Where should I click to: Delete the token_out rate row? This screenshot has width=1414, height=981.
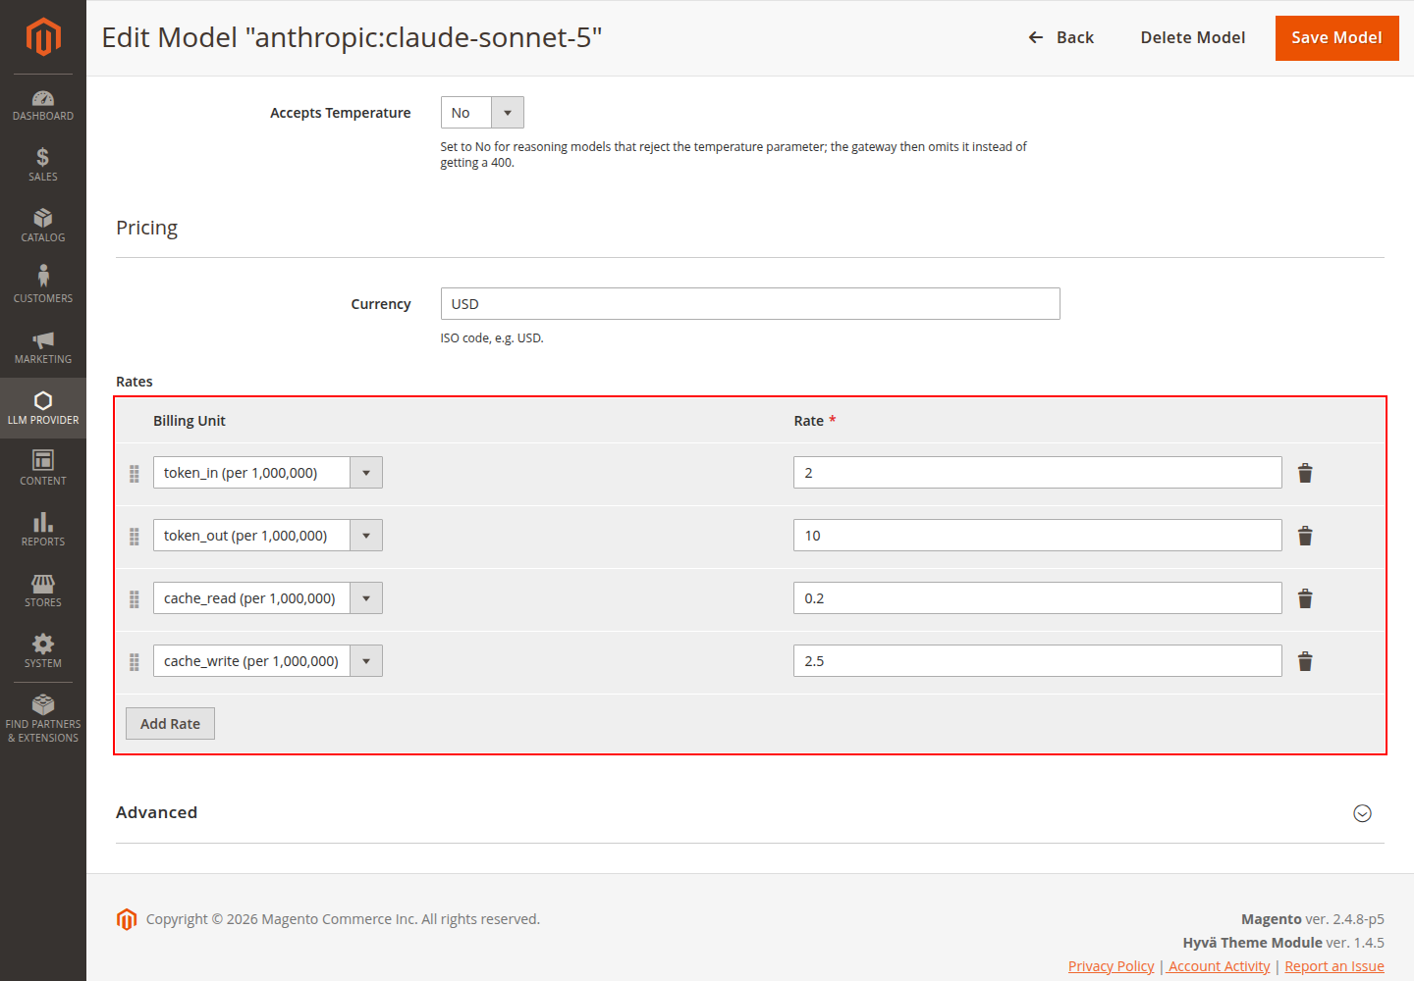(x=1305, y=536)
